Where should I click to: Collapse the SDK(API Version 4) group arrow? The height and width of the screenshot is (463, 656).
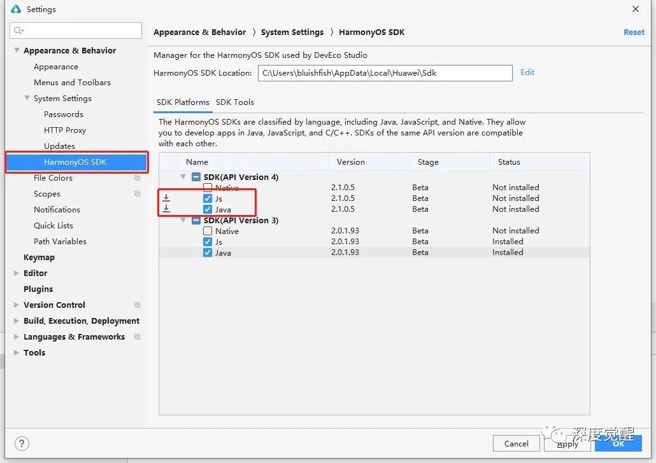coord(183,177)
